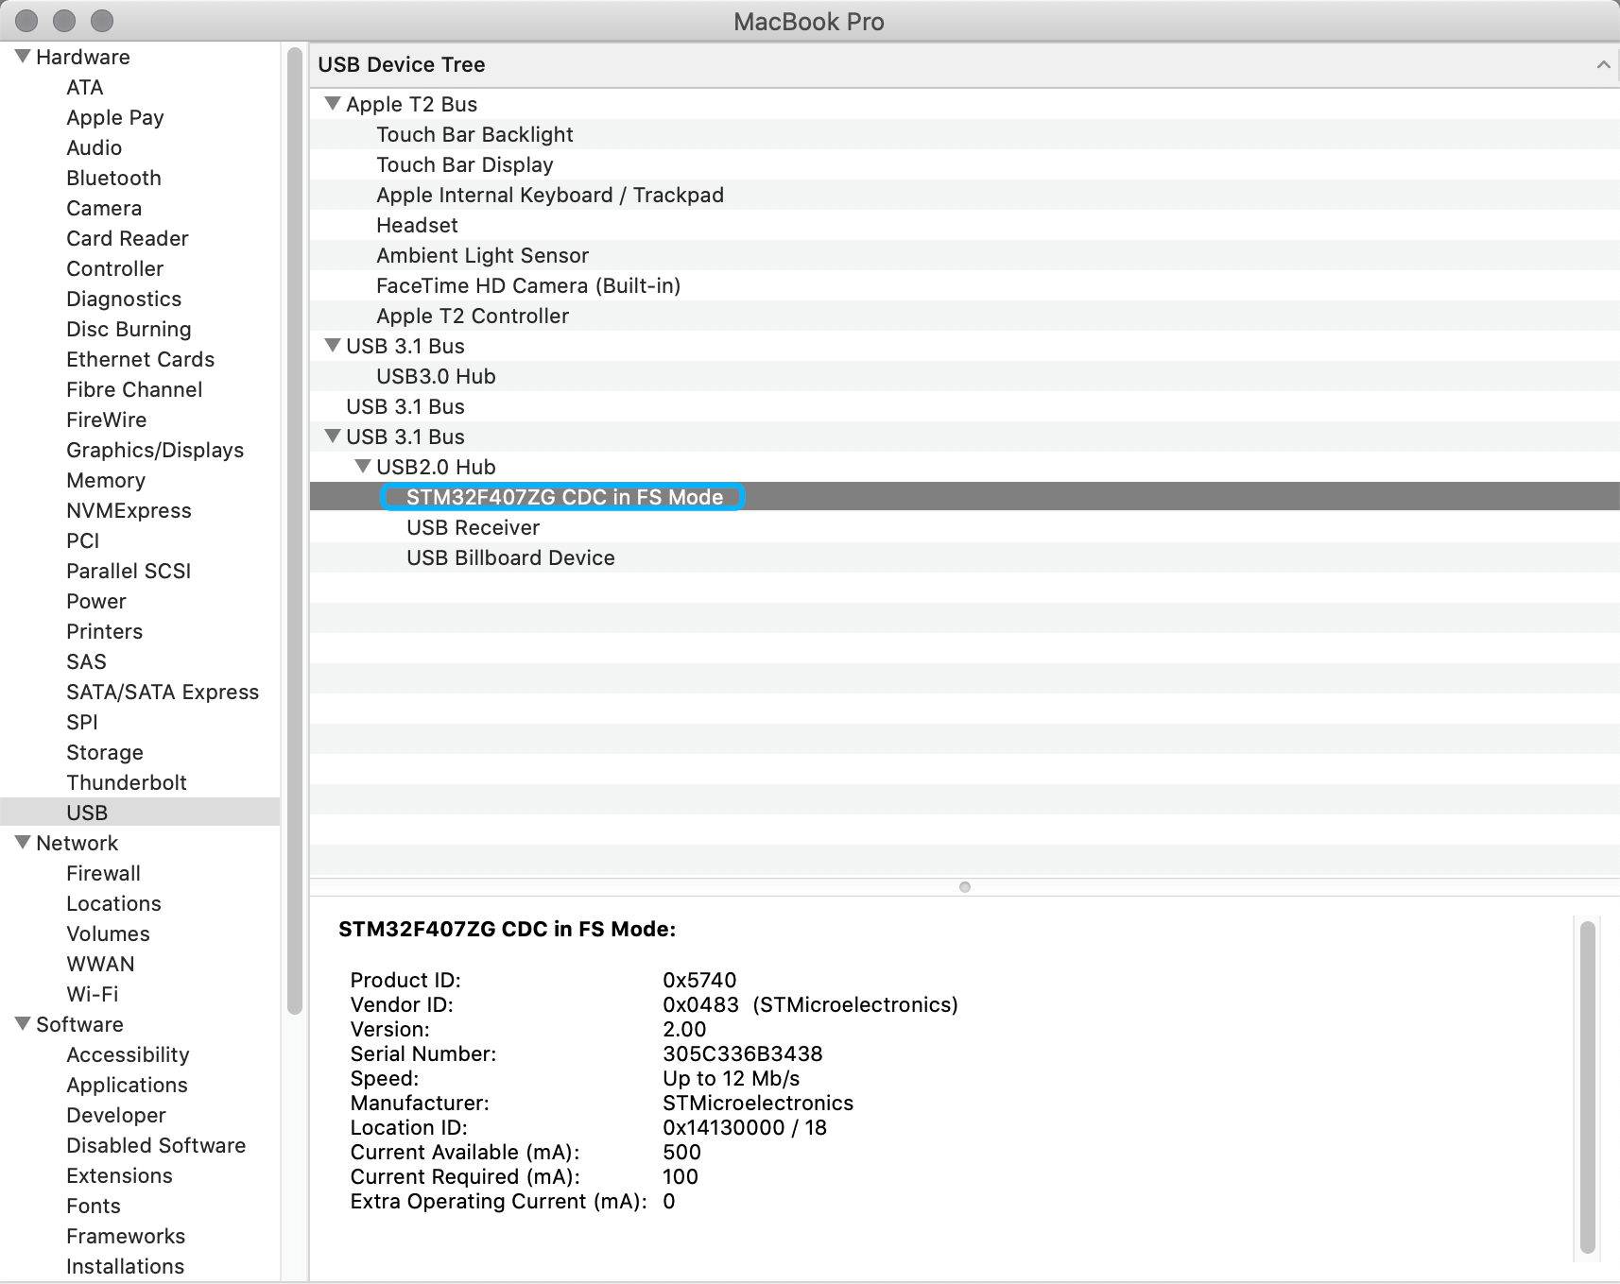This screenshot has height=1284, width=1620.
Task: Click the details pane scrollbar
Action: tap(1588, 1087)
